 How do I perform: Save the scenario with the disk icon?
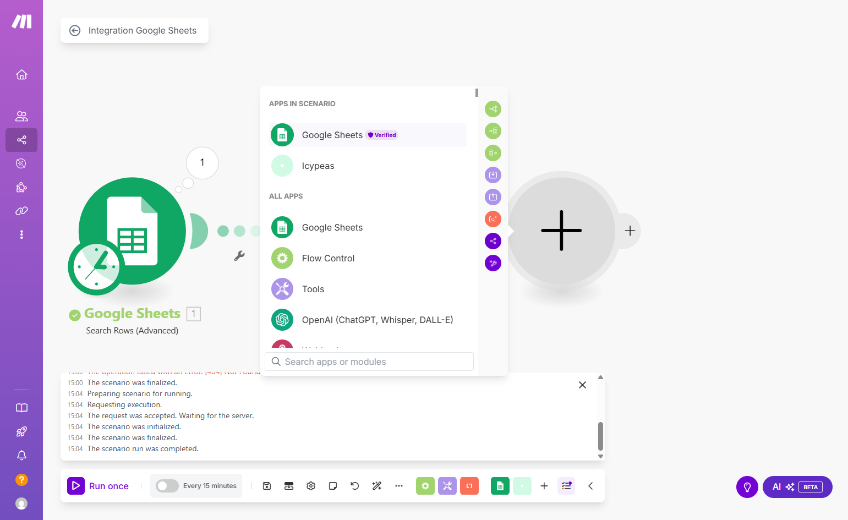[267, 486]
